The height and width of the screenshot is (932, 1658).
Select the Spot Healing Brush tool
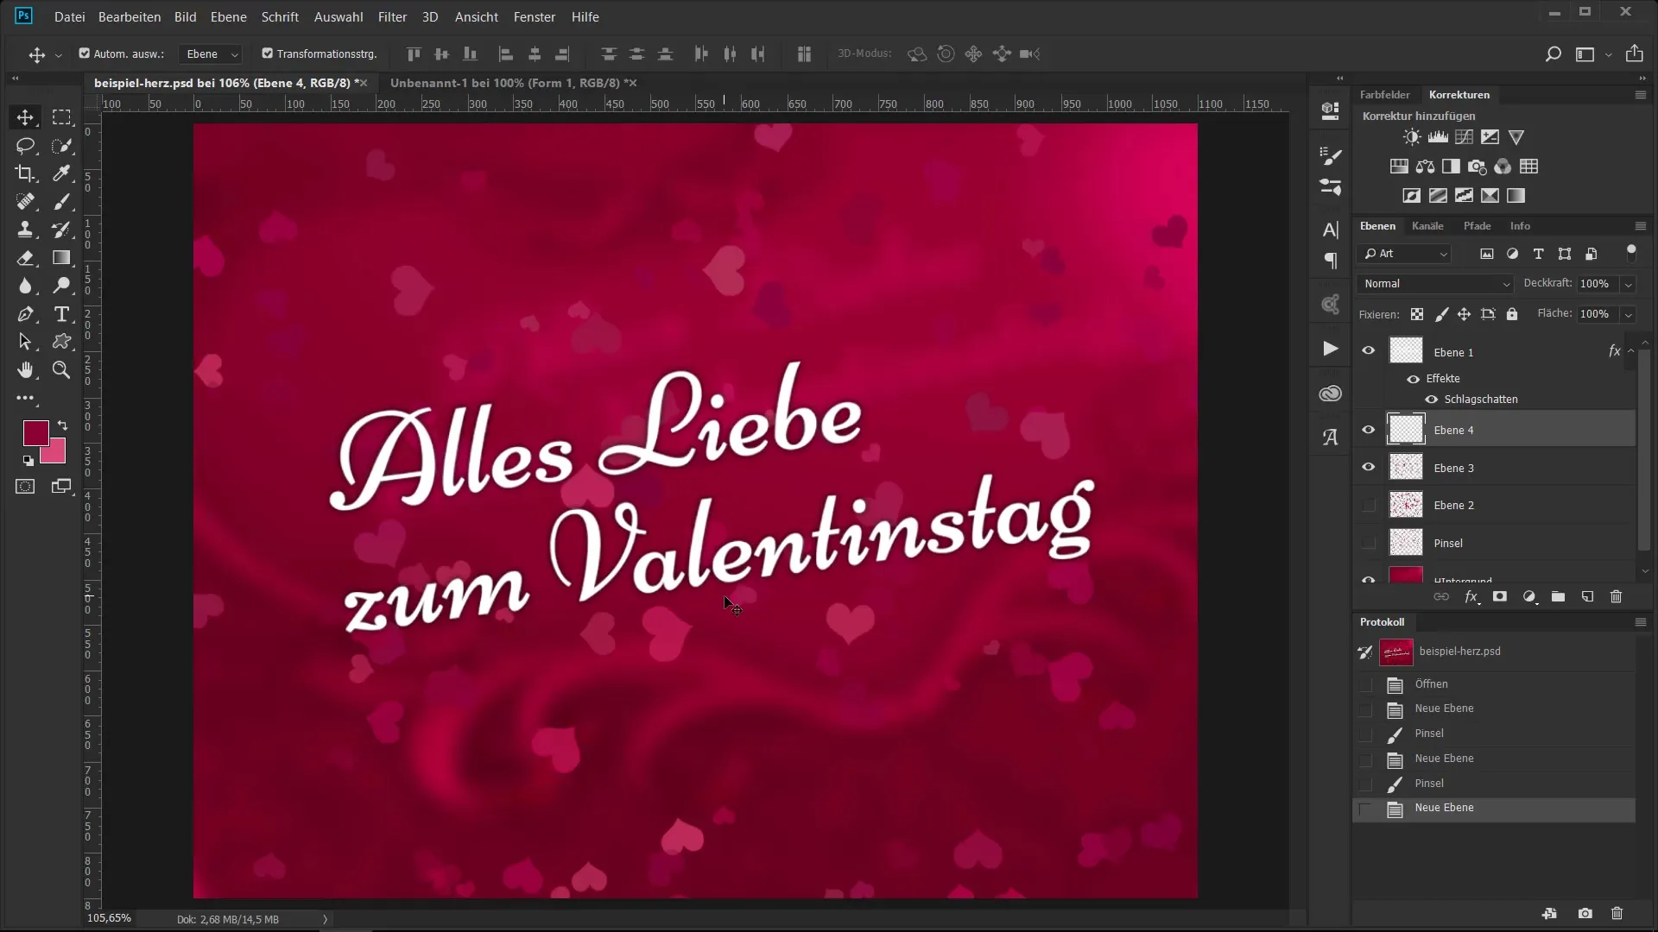point(25,202)
